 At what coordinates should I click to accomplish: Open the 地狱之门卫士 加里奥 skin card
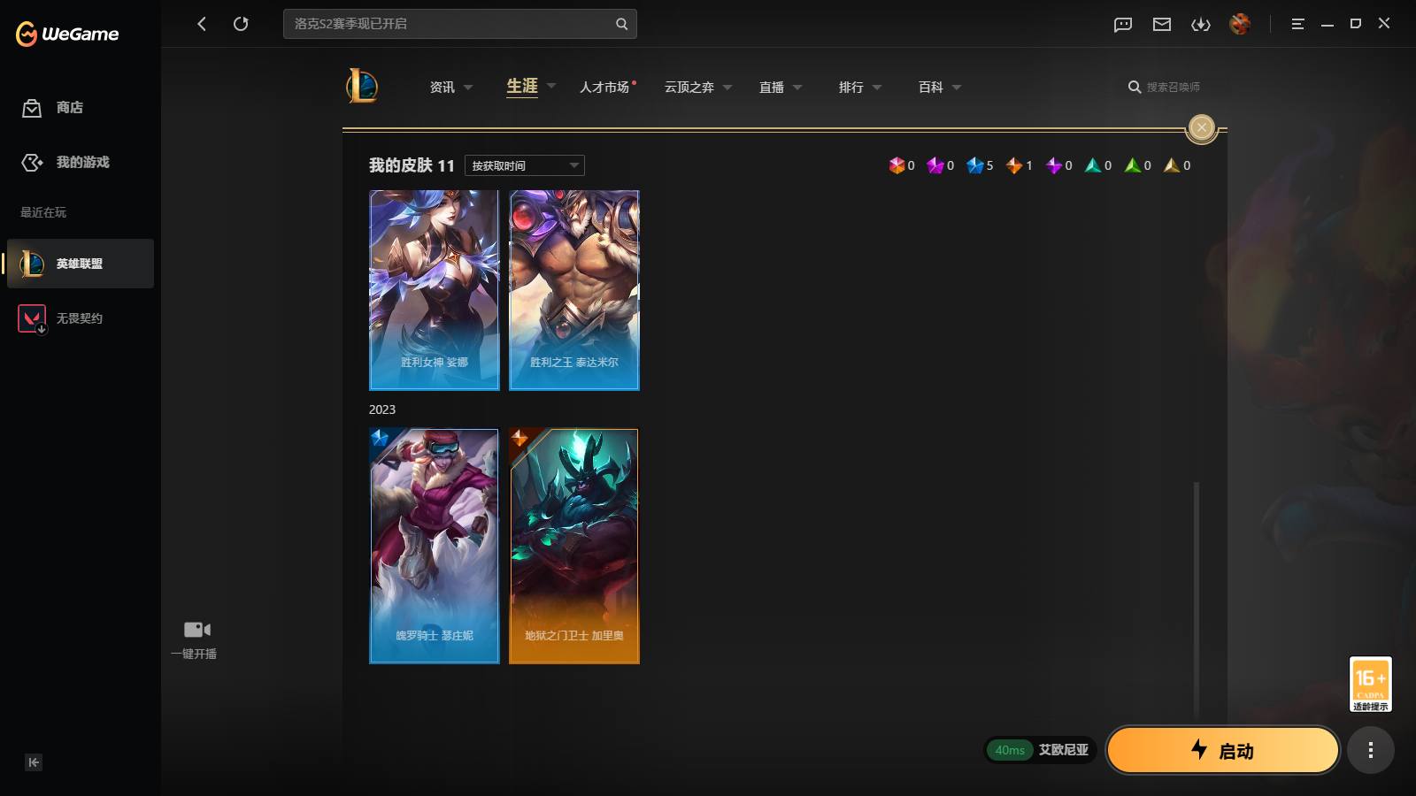point(573,547)
